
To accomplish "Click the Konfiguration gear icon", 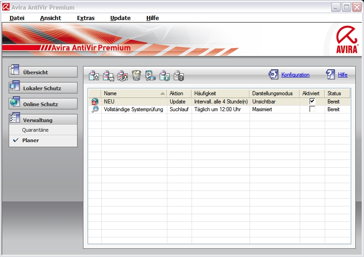I will click(273, 75).
